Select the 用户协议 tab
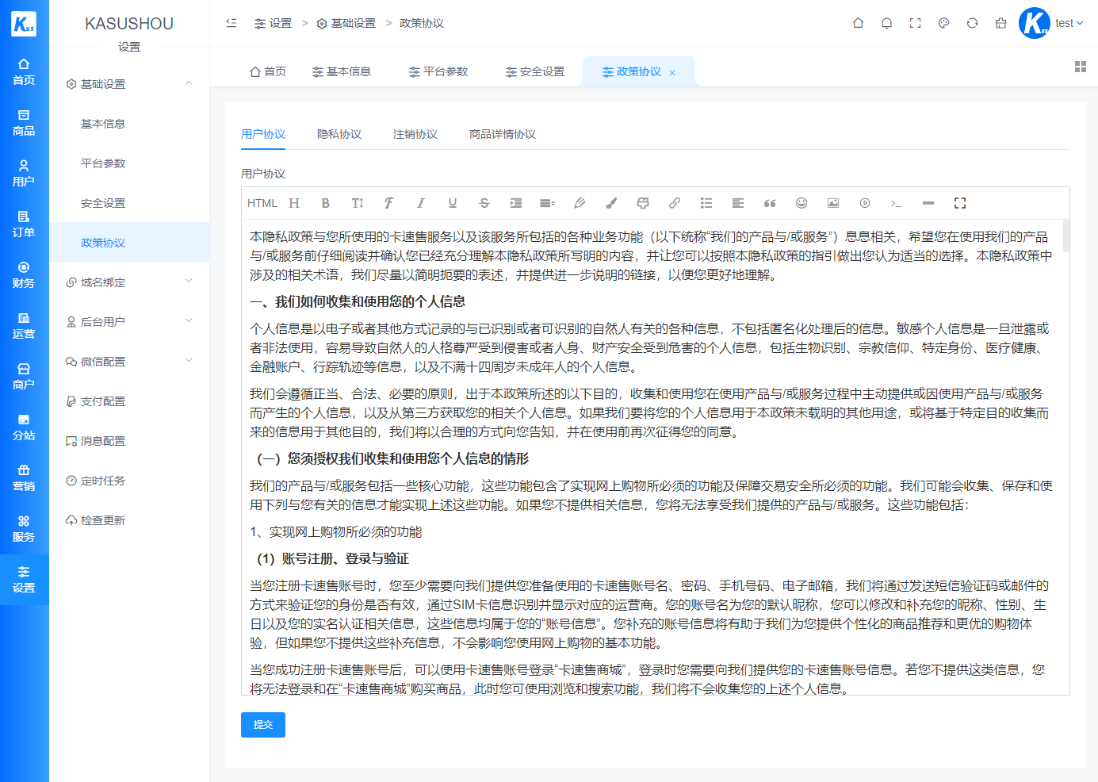This screenshot has width=1098, height=782. click(x=263, y=134)
